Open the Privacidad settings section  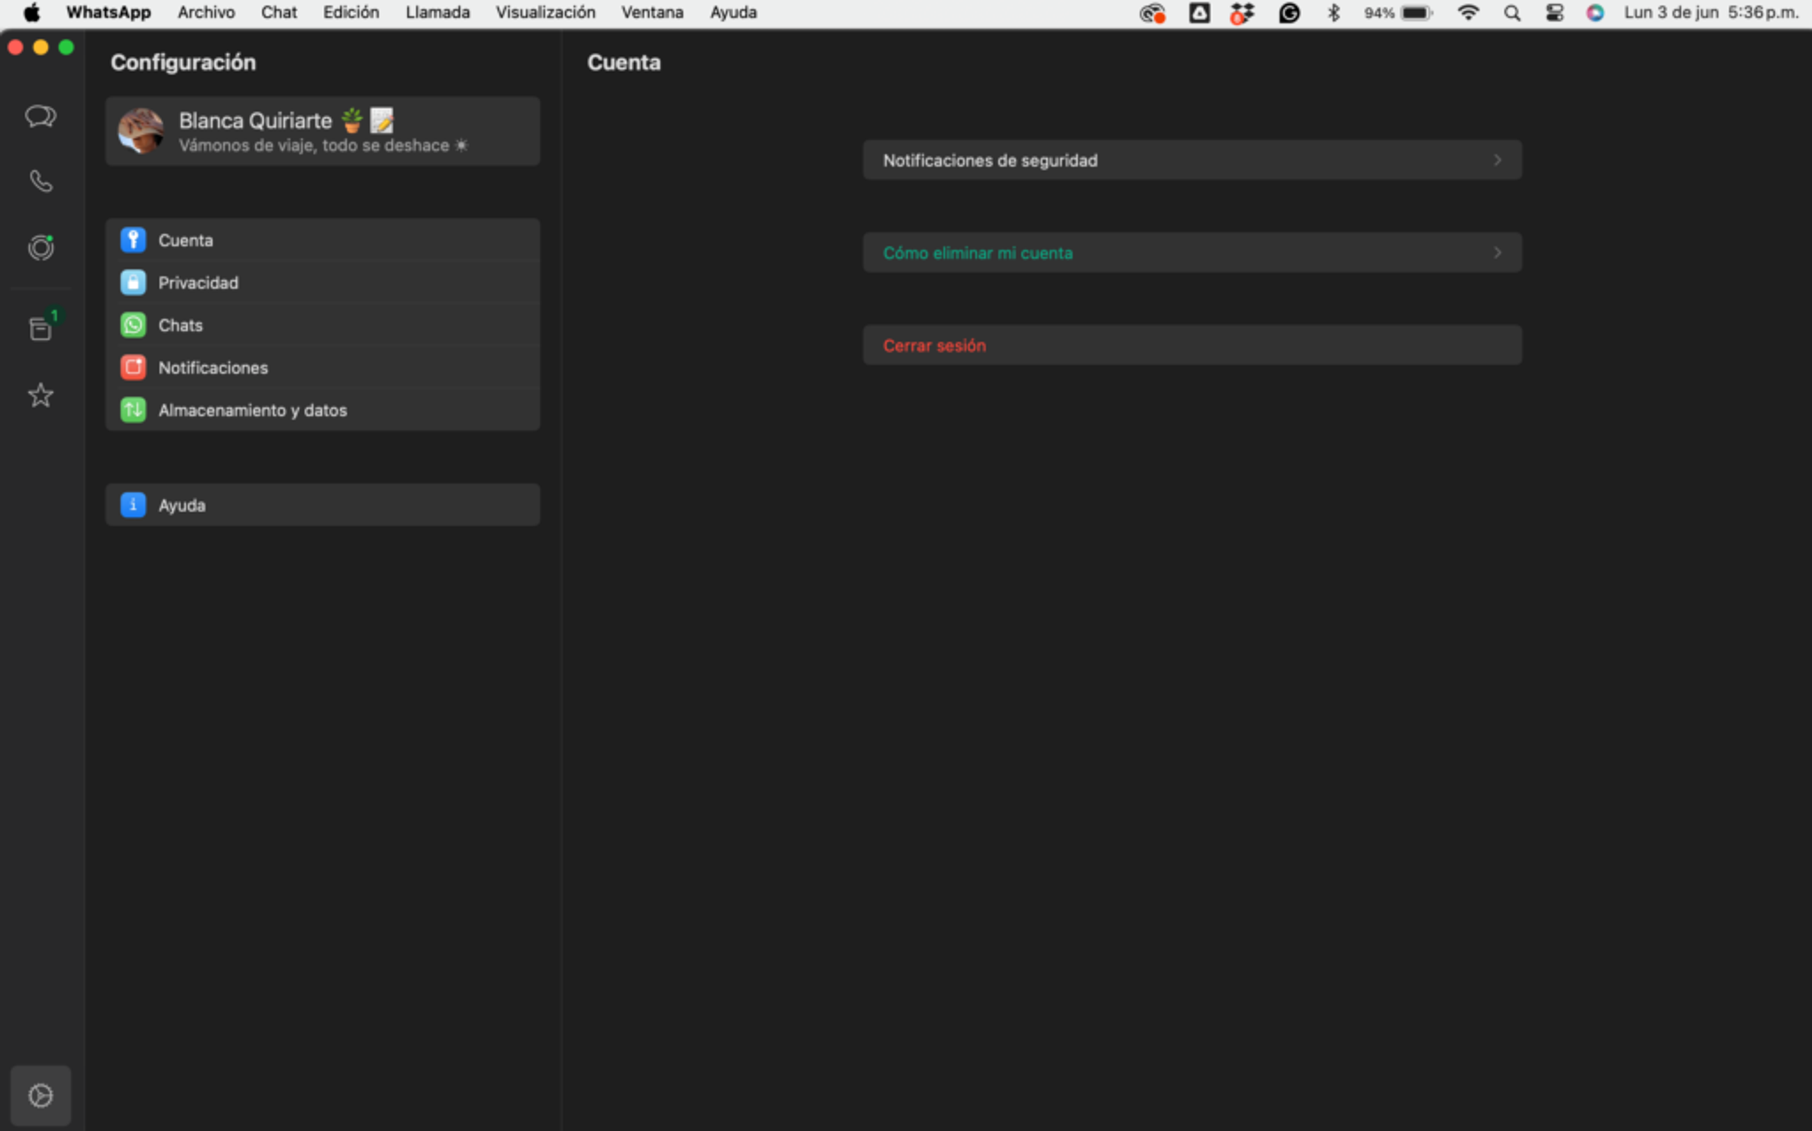(323, 283)
